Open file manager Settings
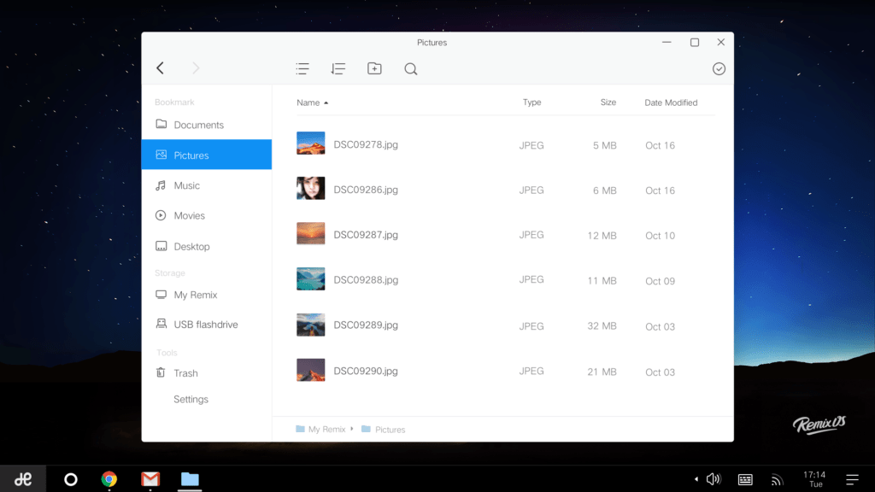 (191, 400)
